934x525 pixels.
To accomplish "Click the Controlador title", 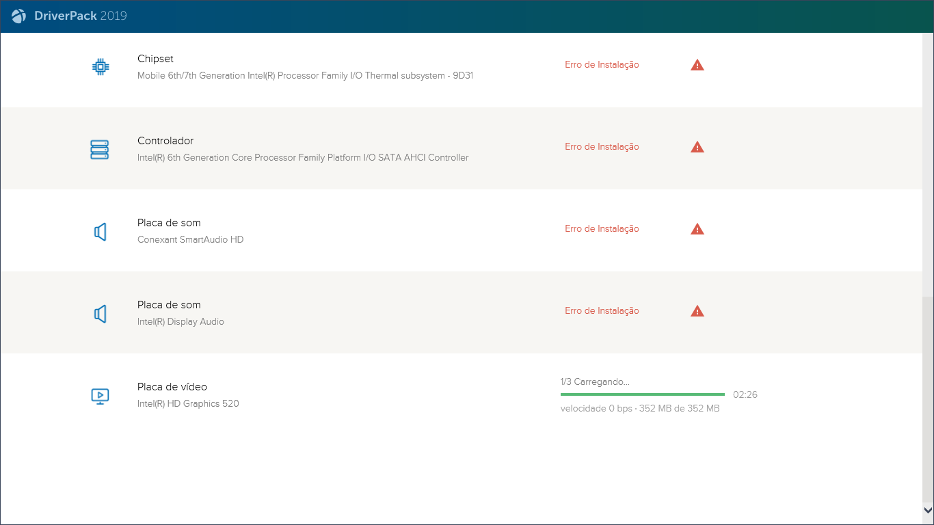I will click(165, 141).
